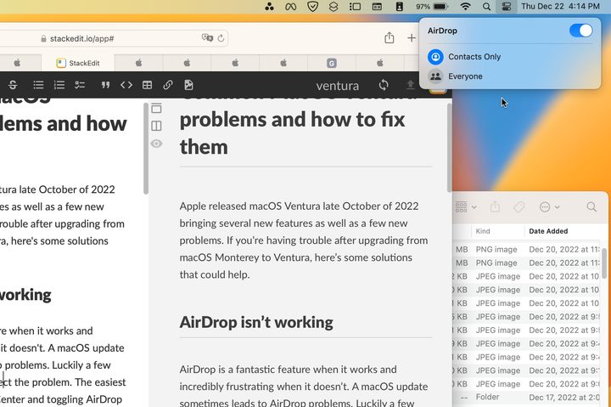Screen dimensions: 611x407
Task: Sort Finder list by Kind column
Action: pos(497,231)
